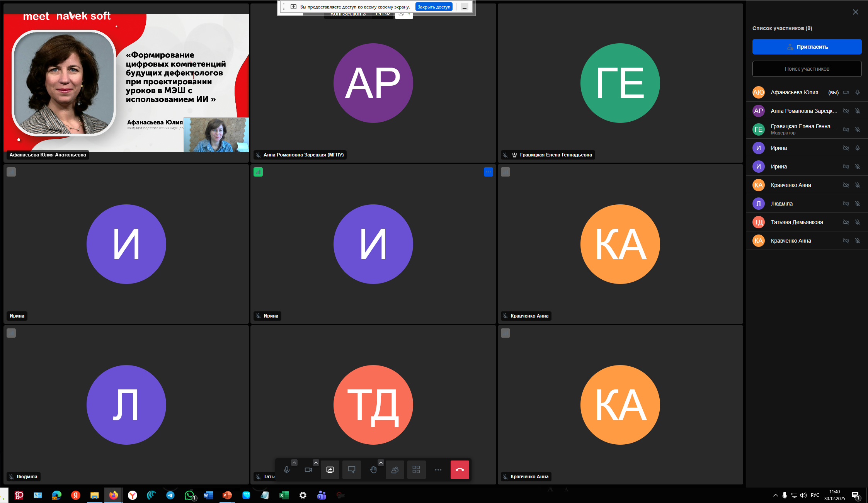Screen dimensions: 868x503
Task: Click Закрыть доступ to stop sharing
Action: [x=434, y=7]
